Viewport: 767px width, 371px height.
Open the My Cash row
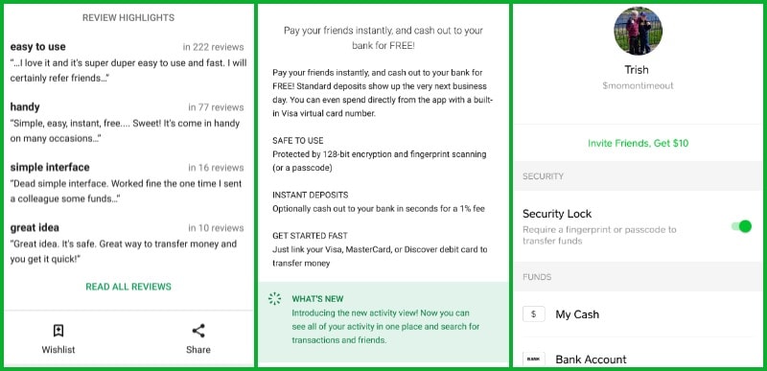(638, 314)
